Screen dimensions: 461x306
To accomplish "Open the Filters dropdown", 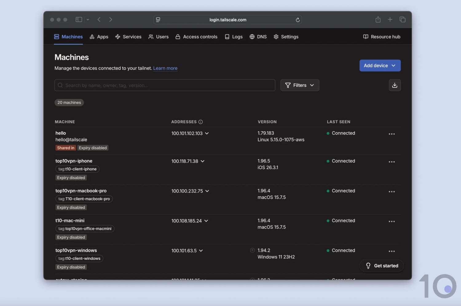I will [300, 85].
